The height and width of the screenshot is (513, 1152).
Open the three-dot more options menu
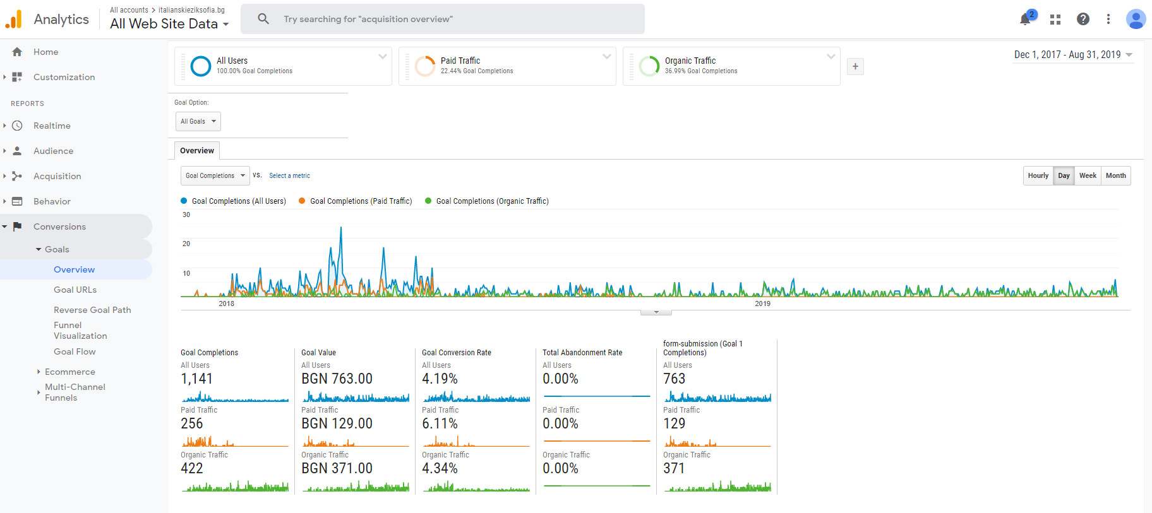(1108, 20)
